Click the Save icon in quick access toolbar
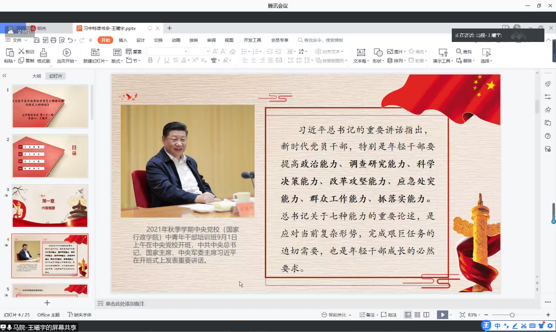 tap(36, 40)
